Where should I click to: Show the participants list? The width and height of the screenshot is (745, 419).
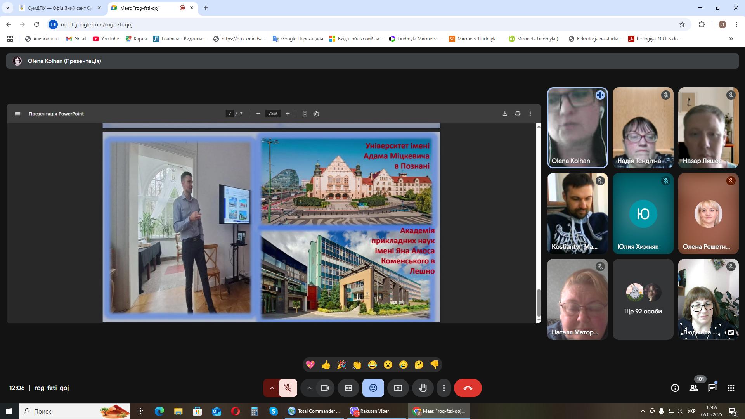click(694, 388)
